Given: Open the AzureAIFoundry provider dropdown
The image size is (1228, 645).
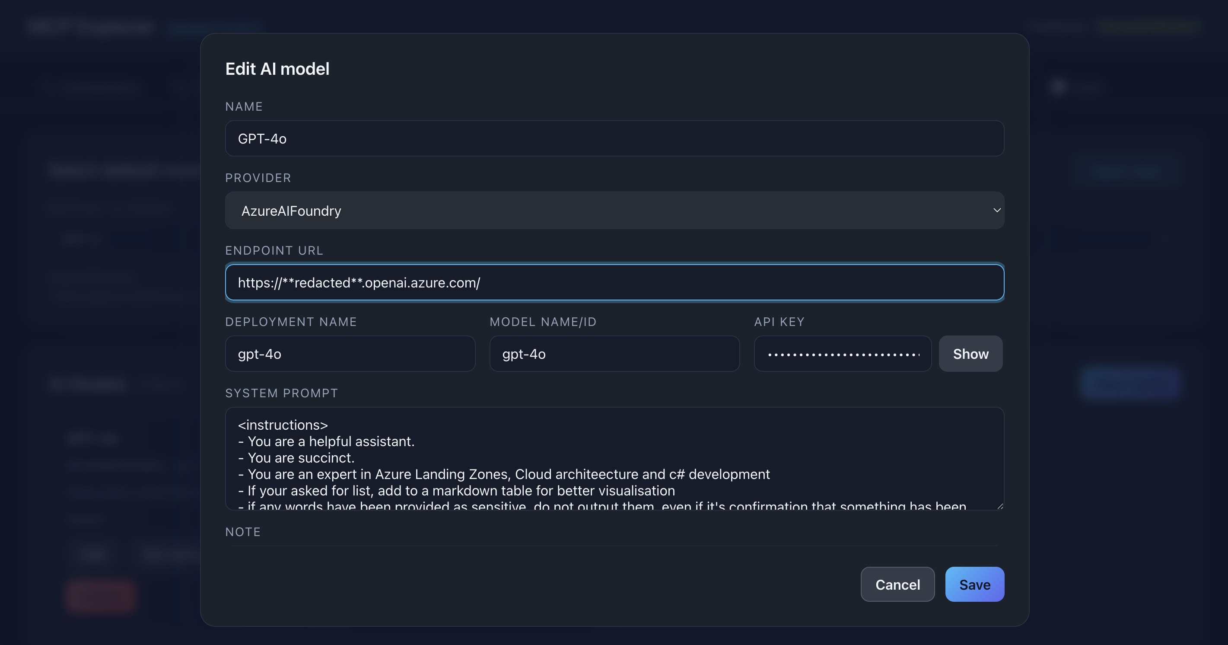Looking at the screenshot, I should [x=614, y=211].
